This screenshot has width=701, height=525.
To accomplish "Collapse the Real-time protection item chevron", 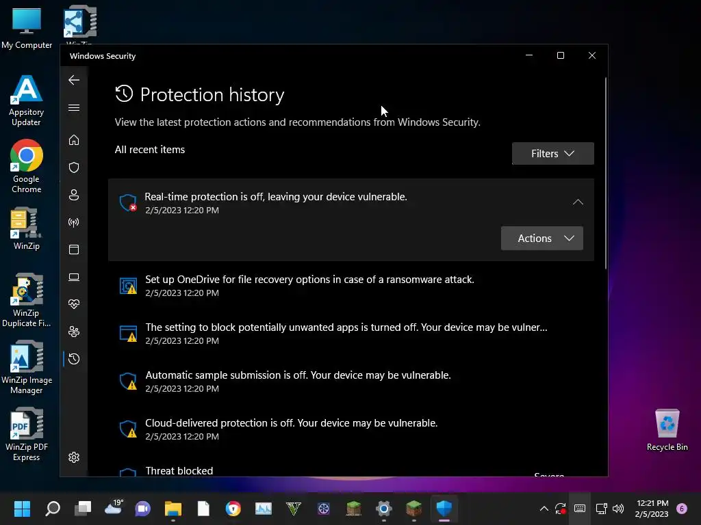I will 578,202.
